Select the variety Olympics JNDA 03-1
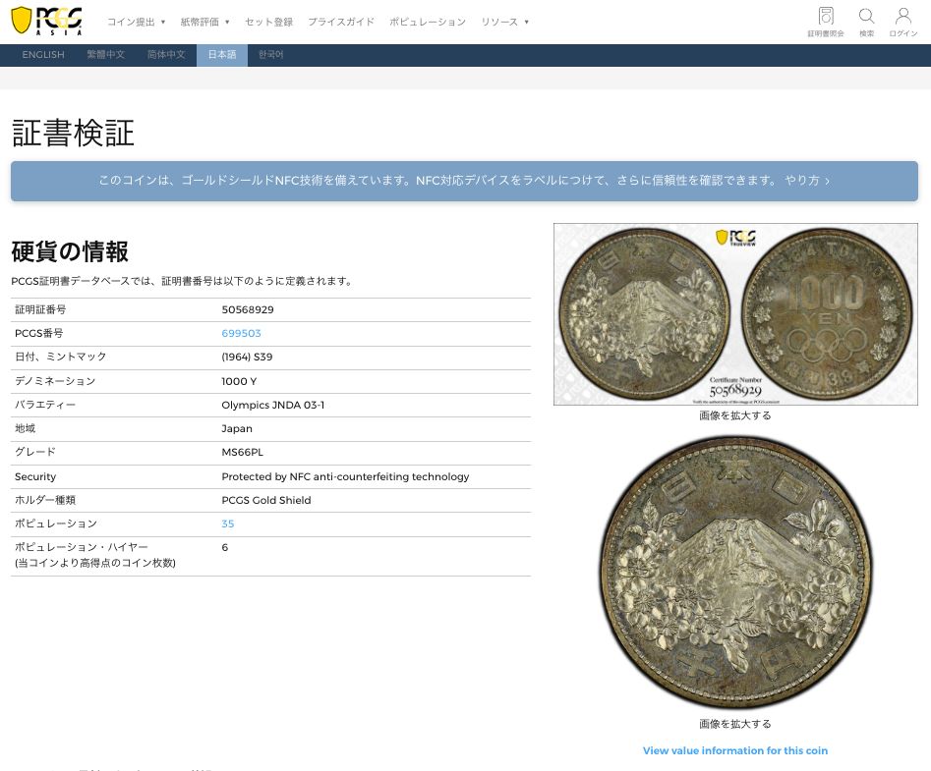Image resolution: width=931 pixels, height=771 pixels. [x=273, y=405]
